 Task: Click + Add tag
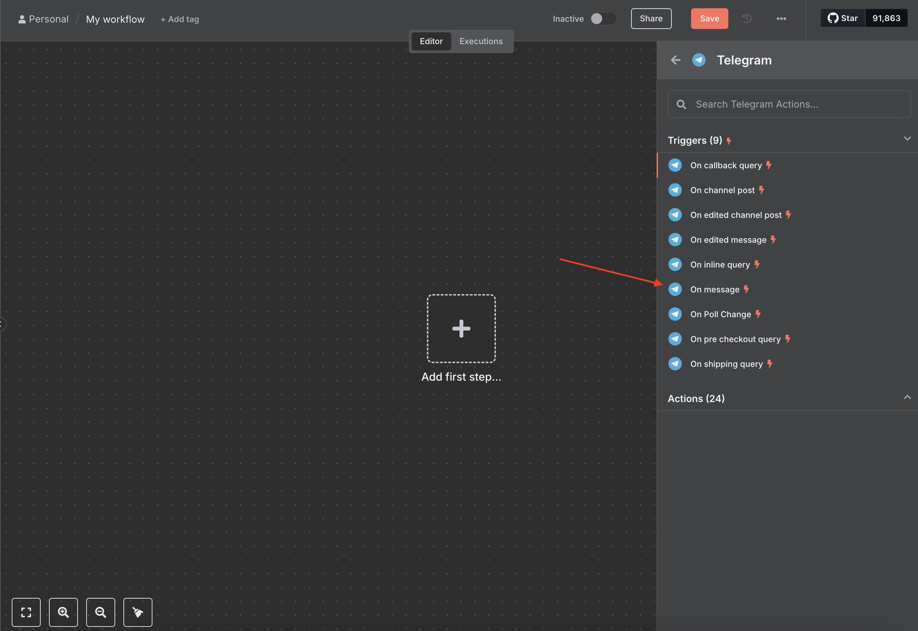pos(179,19)
